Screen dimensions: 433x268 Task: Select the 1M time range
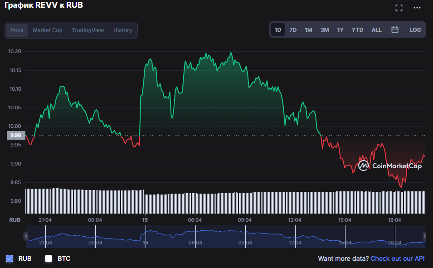[308, 29]
